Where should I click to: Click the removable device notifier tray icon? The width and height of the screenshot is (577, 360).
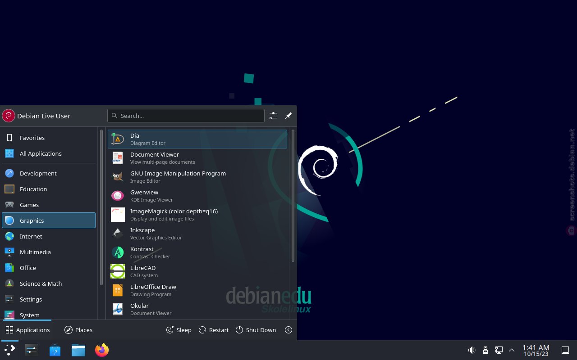pos(485,350)
